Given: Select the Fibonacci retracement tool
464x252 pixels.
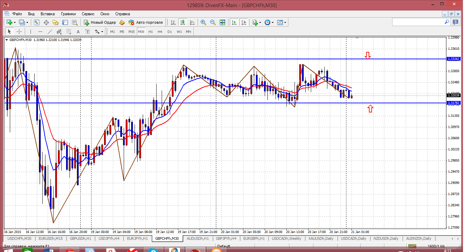Looking at the screenshot, I should click(69, 31).
